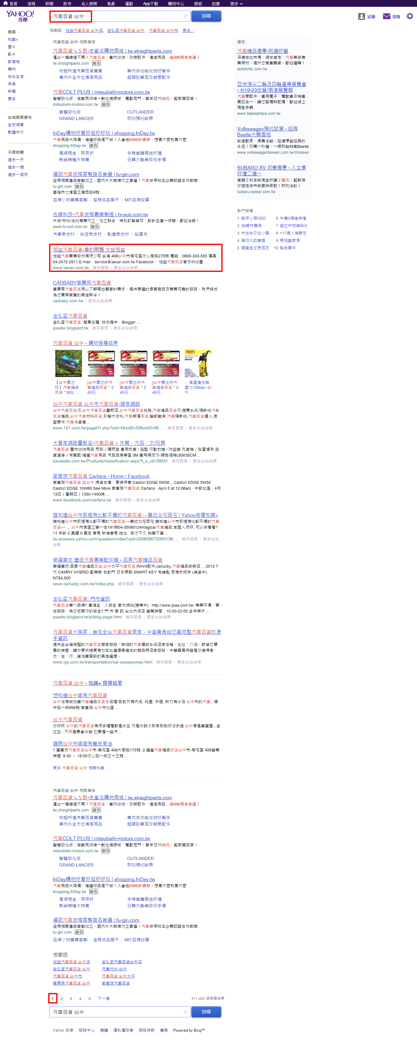Open trending search 117歲人瑞辭世
This screenshot has height=1044, width=417.
(293, 233)
